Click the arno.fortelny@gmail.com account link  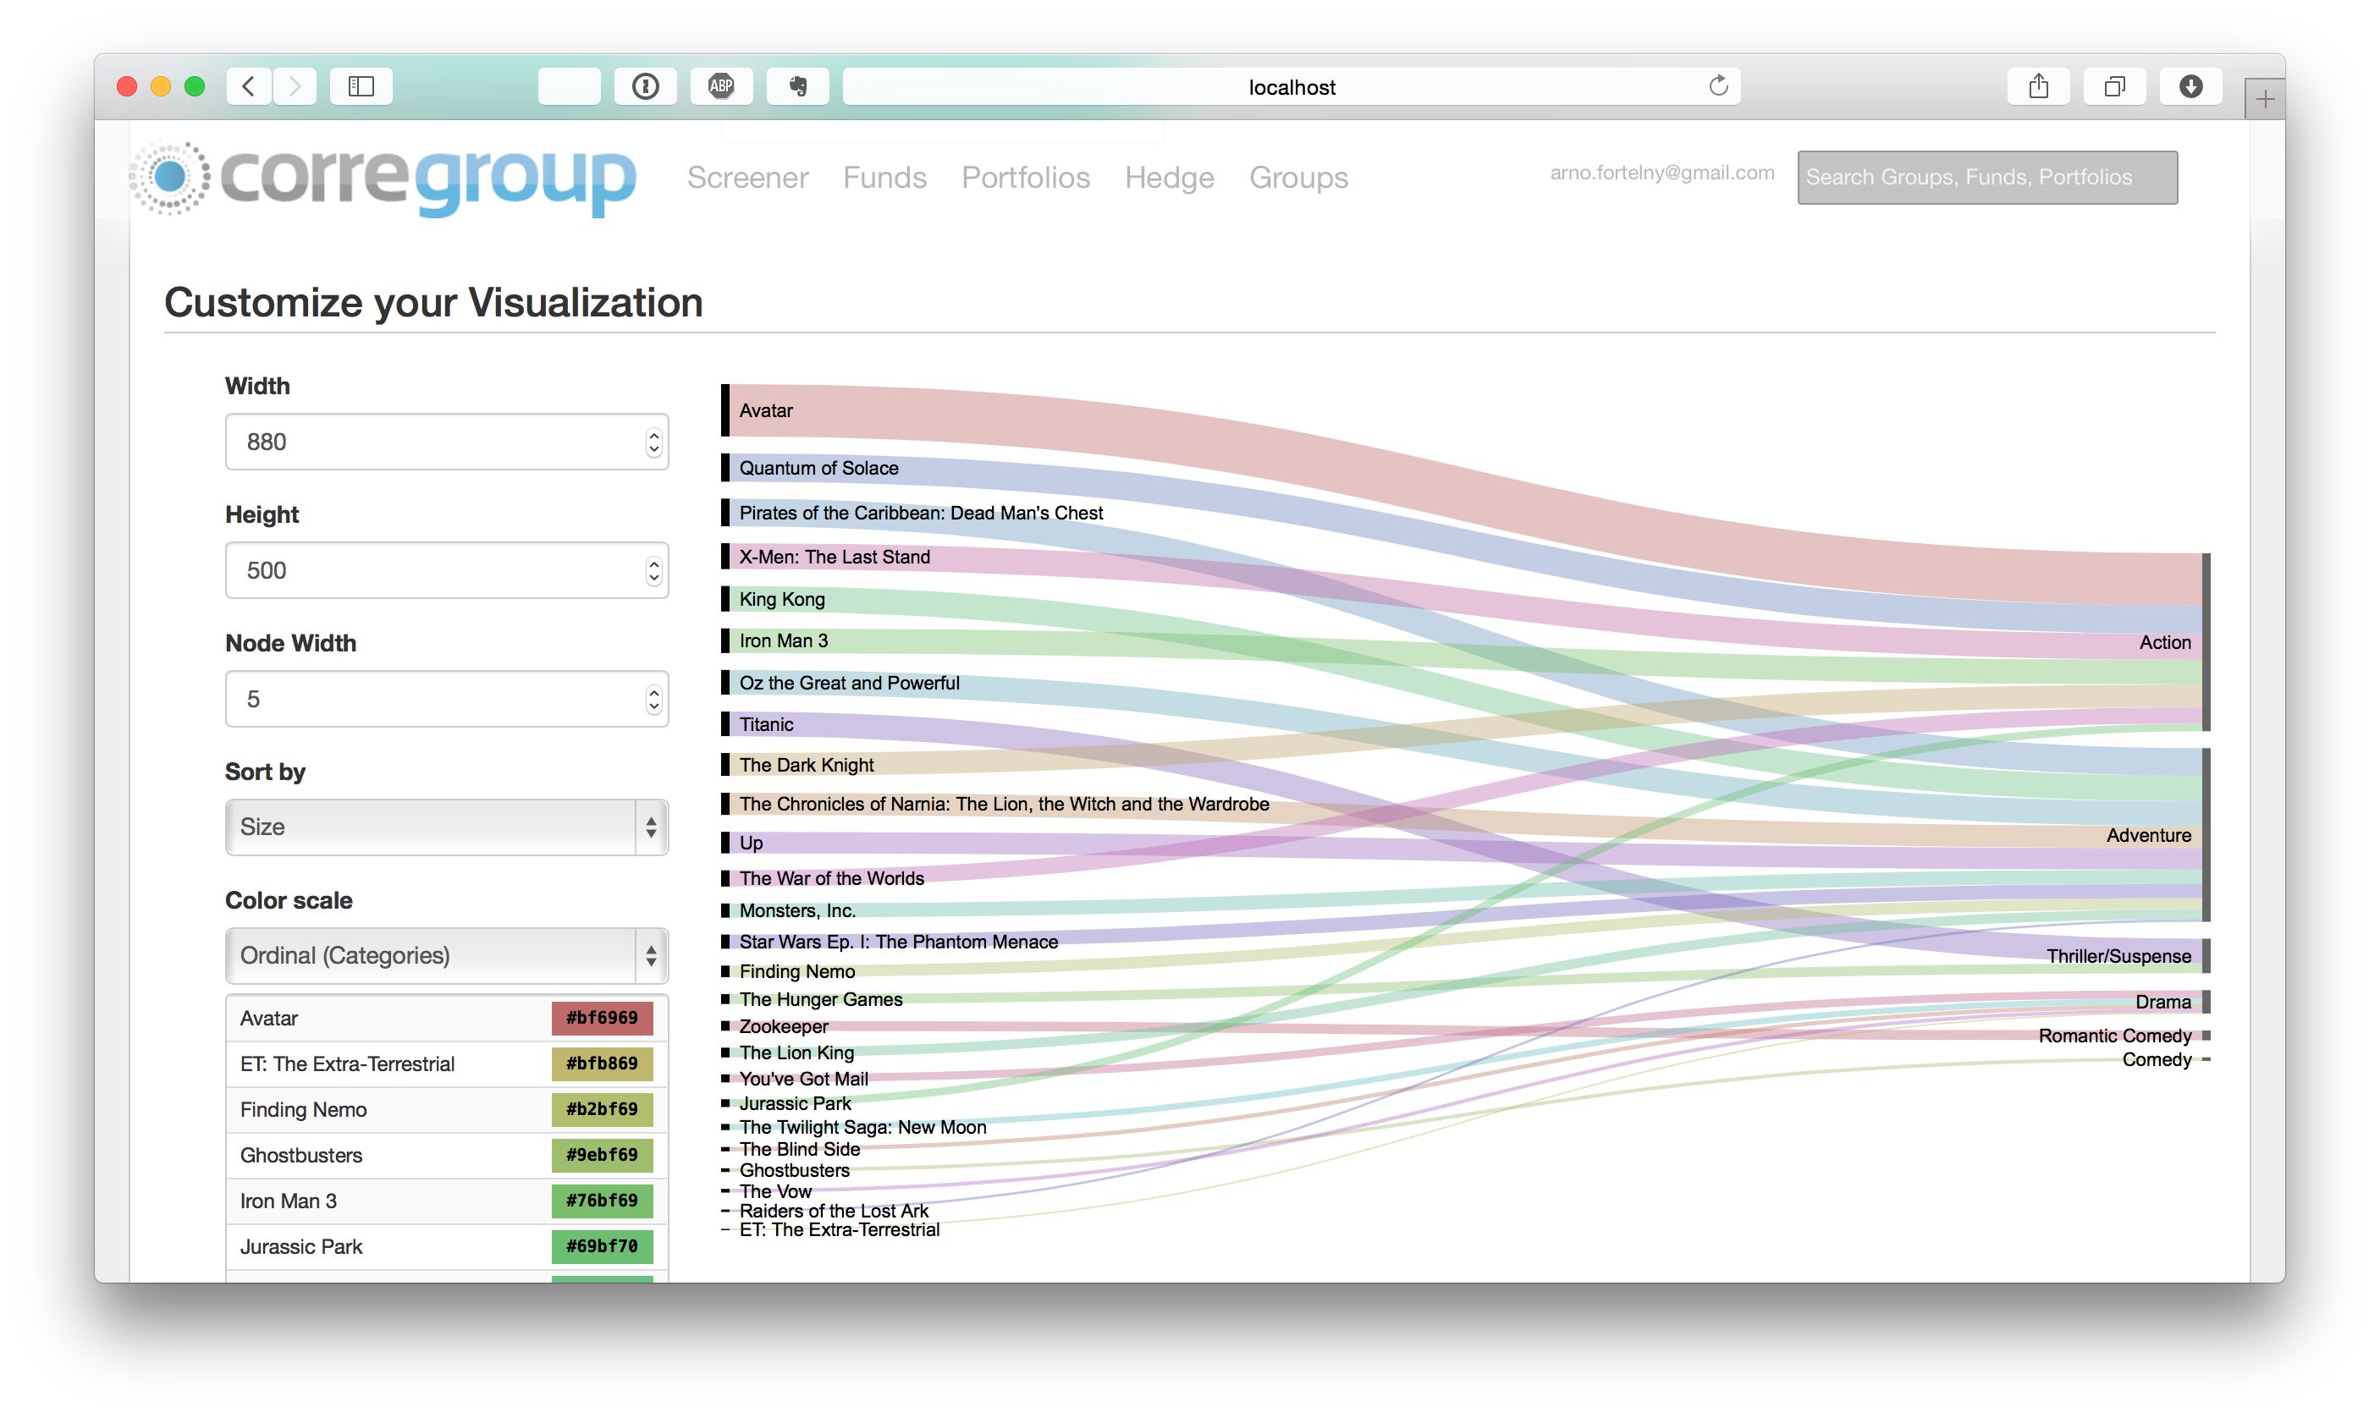(1661, 173)
